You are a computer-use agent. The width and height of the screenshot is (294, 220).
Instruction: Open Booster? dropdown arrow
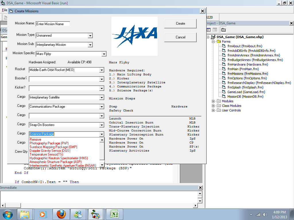click(102, 79)
